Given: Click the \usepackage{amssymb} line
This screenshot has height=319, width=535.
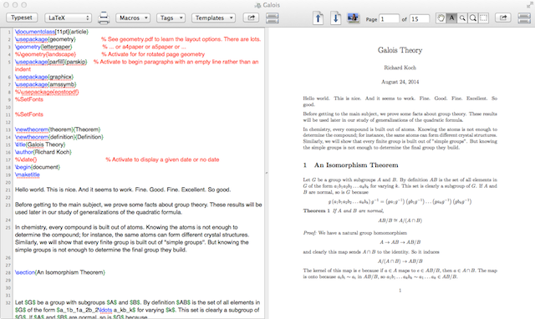Looking at the screenshot, I should (x=45, y=84).
